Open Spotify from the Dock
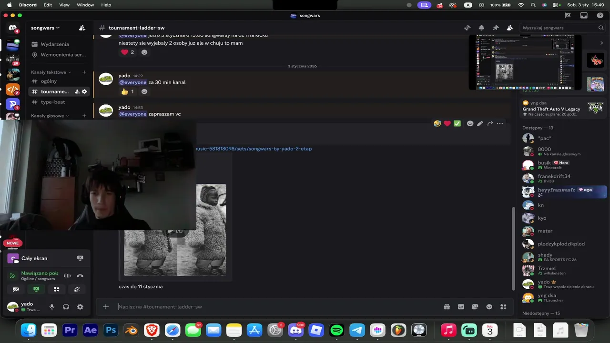Screen dimensions: 610x343 click(337, 330)
